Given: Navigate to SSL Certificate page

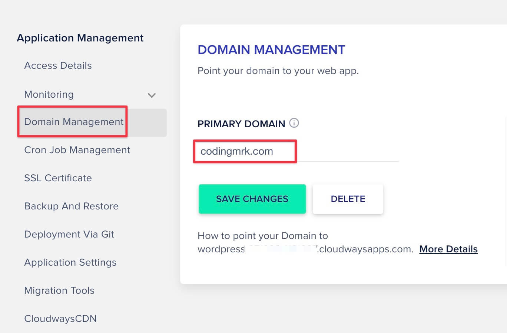Looking at the screenshot, I should (x=58, y=178).
